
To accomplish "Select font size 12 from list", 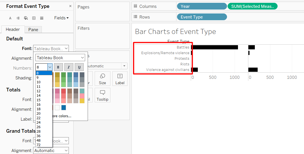I will point(38,91).
